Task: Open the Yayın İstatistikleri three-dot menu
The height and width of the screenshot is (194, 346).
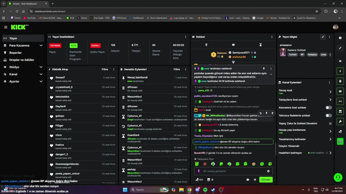Action: click(185, 37)
